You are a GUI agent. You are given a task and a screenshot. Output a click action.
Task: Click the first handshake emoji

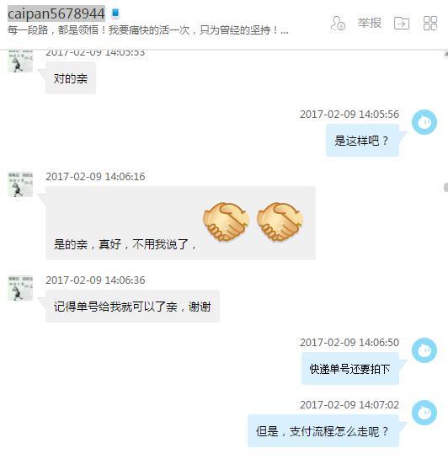(226, 221)
